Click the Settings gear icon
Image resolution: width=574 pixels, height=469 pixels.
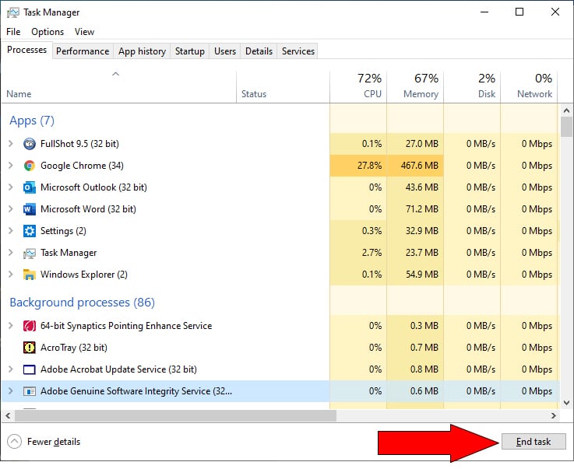pos(30,231)
